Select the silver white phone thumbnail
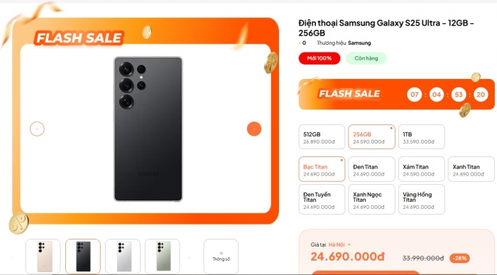 pos(123,256)
